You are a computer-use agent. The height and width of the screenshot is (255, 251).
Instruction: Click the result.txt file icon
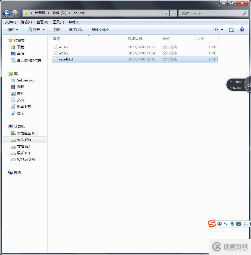[x=55, y=59]
